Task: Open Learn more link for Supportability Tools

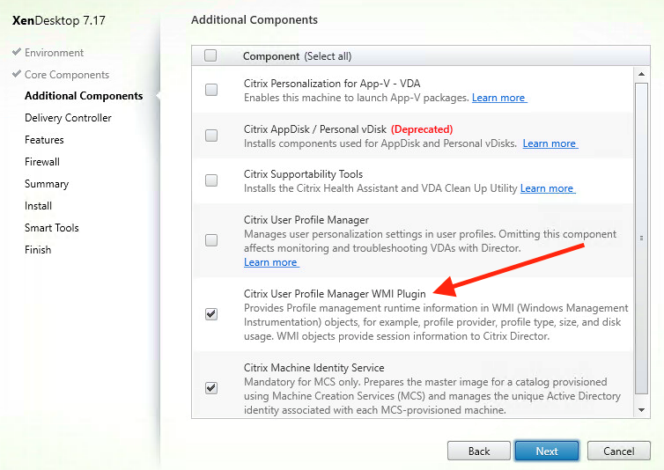Action: click(548, 188)
